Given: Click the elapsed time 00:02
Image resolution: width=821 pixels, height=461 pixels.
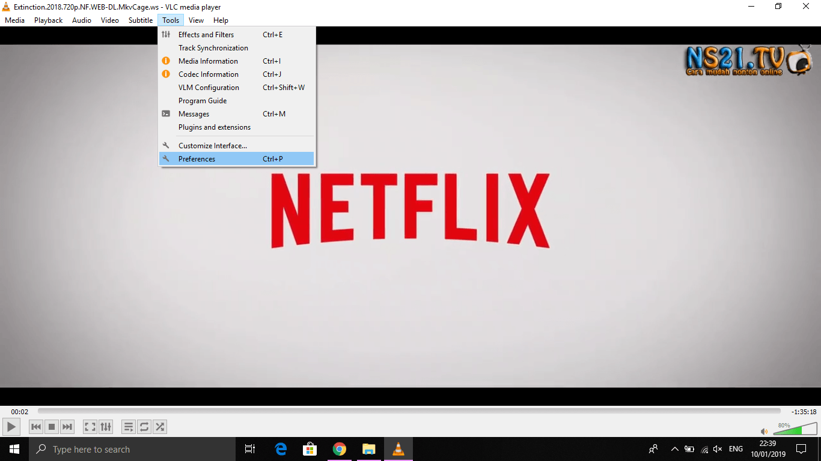Looking at the screenshot, I should pyautogui.click(x=20, y=412).
